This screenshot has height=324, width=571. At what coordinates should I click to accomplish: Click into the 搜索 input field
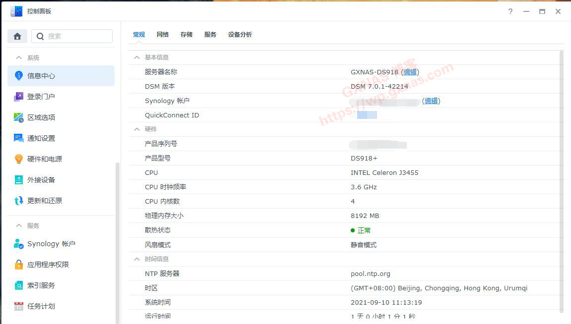pyautogui.click(x=77, y=36)
